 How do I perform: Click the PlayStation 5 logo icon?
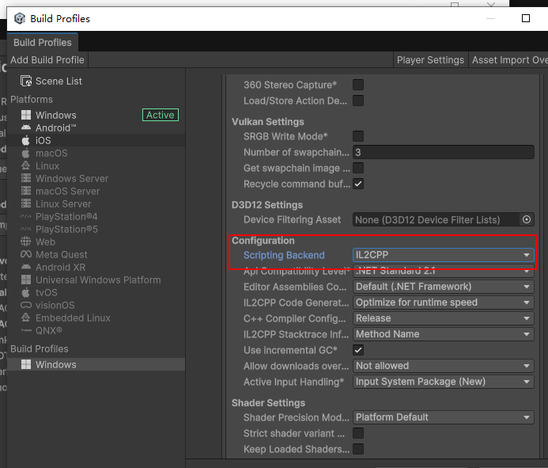(26, 229)
